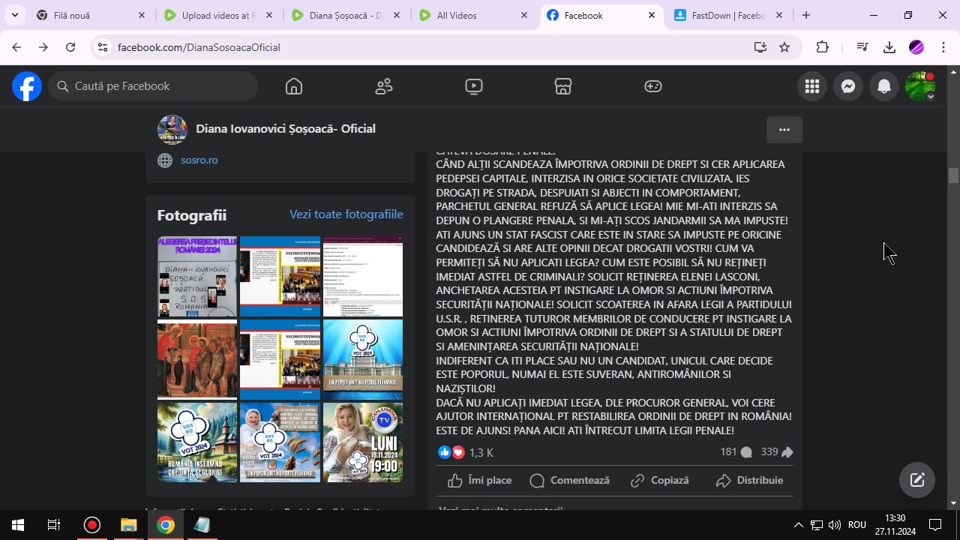Viewport: 960px width, 540px height.
Task: Switch to the FastDown tab
Action: pyautogui.click(x=730, y=15)
